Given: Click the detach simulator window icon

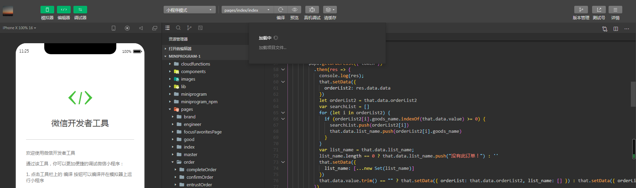Looking at the screenshot, I should click(155, 28).
